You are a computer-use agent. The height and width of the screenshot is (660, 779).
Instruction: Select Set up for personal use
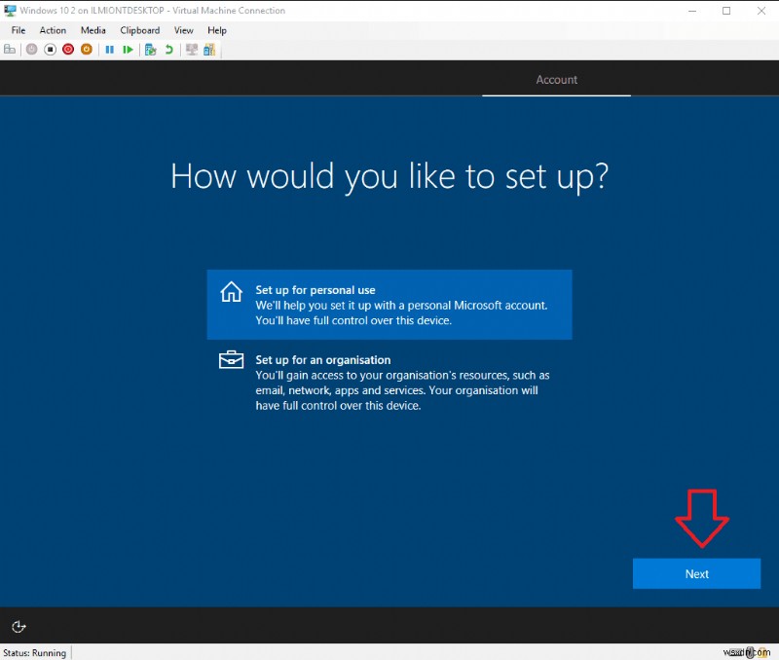pos(389,304)
